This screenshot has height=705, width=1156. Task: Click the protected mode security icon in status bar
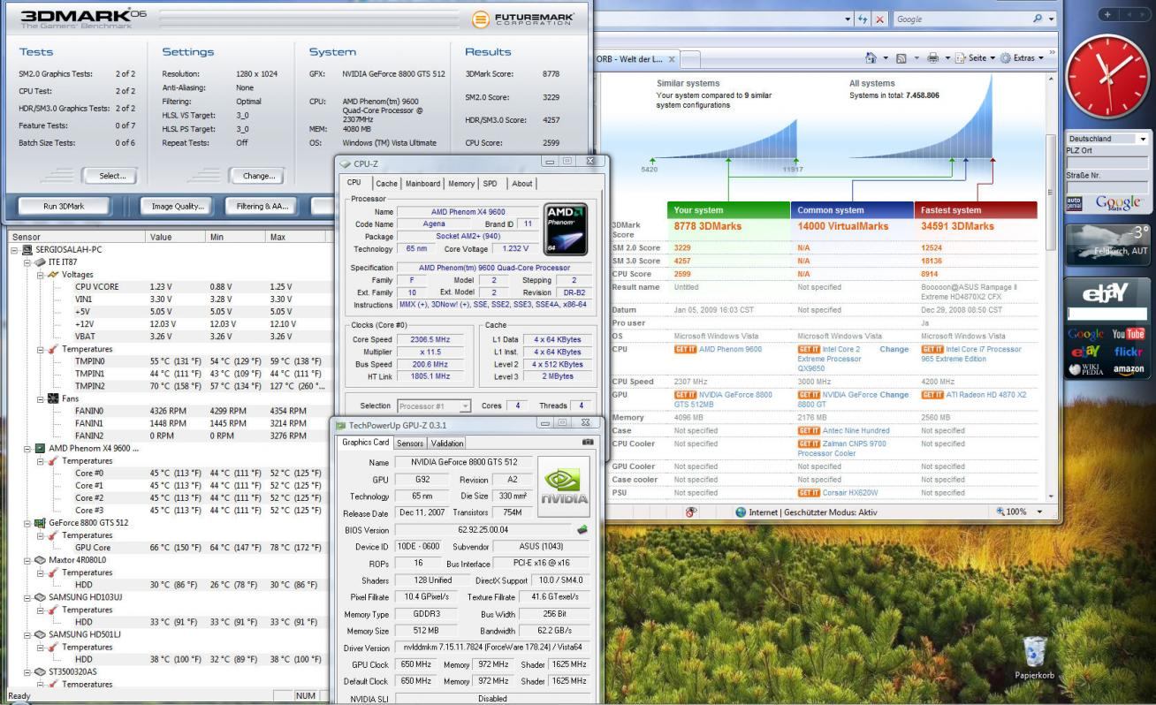(x=691, y=512)
